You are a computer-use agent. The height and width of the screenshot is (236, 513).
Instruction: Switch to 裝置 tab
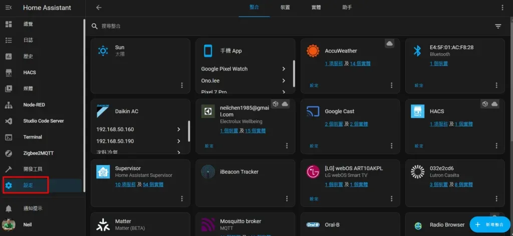(285, 7)
